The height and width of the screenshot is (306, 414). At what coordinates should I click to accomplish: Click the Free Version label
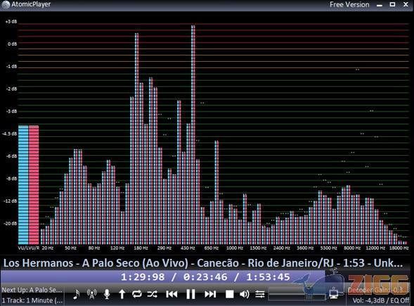click(x=349, y=4)
